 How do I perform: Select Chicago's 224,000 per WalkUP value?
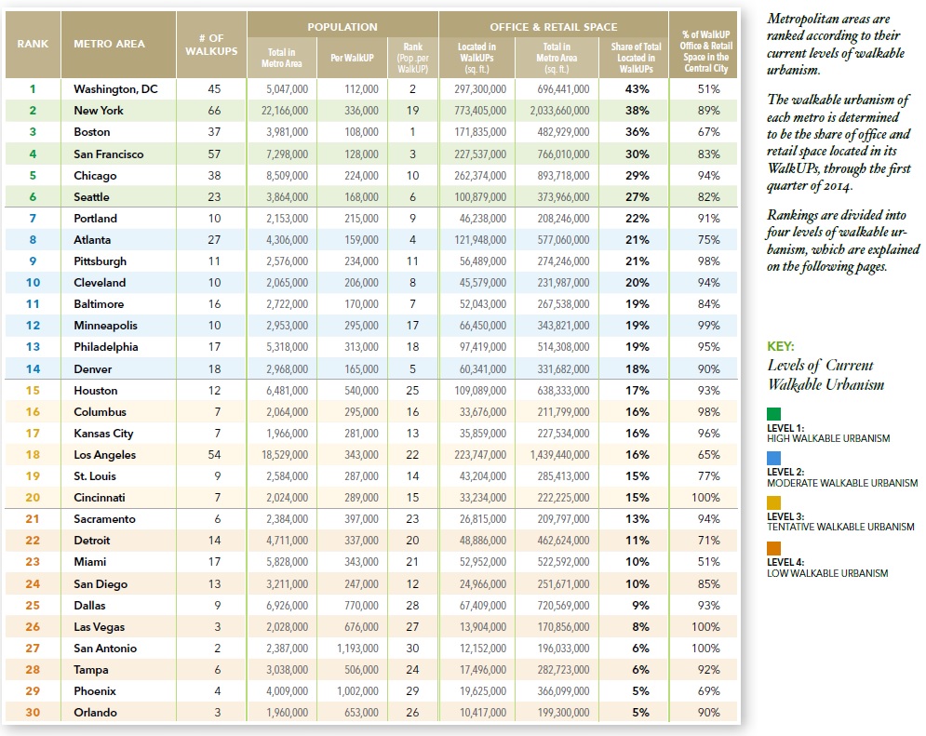click(361, 175)
